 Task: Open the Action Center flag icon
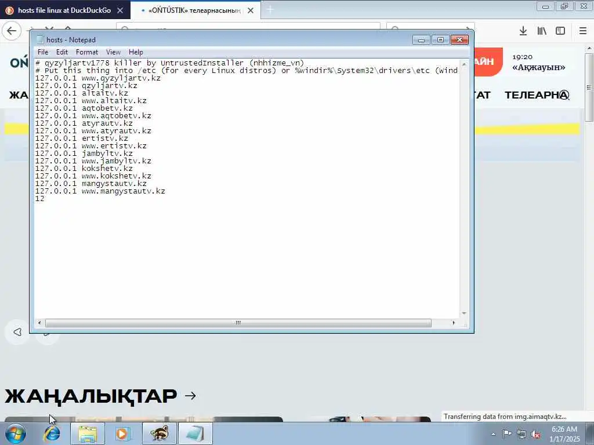tap(507, 434)
